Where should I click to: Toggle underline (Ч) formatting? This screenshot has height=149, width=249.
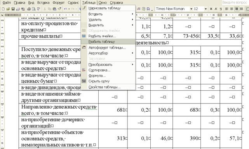[221, 9]
